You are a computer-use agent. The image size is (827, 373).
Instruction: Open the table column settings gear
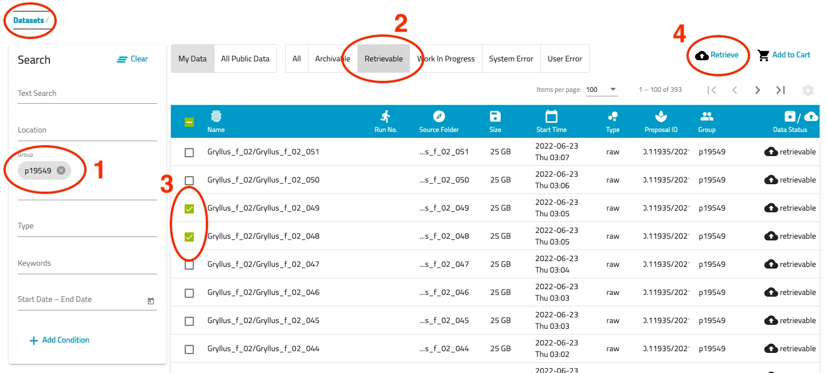(808, 90)
